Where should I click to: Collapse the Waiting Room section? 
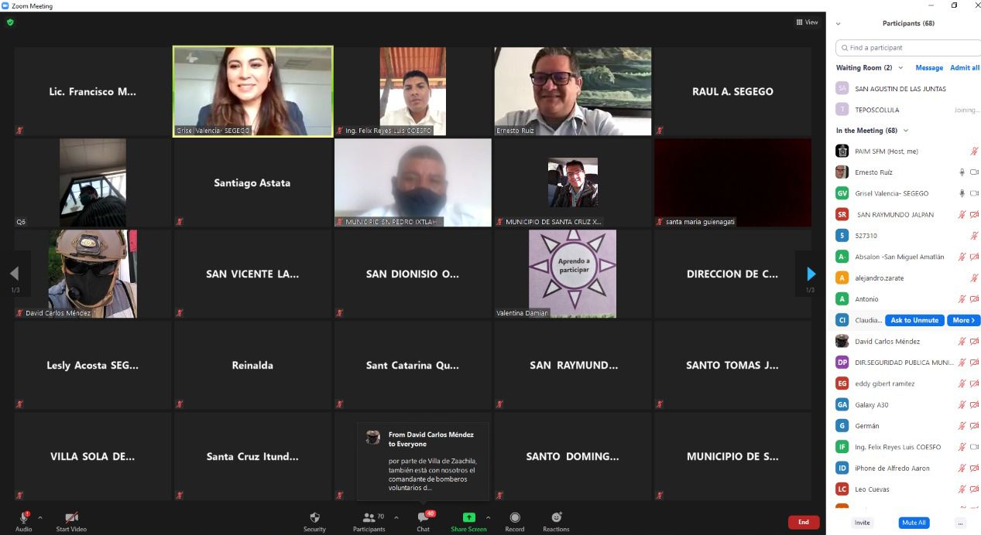(x=900, y=68)
